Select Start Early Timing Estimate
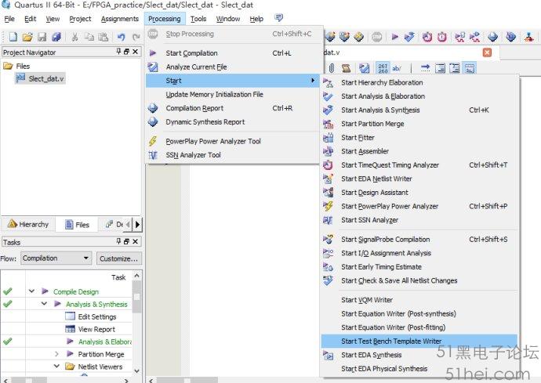The width and height of the screenshot is (541, 383). [x=419, y=267]
